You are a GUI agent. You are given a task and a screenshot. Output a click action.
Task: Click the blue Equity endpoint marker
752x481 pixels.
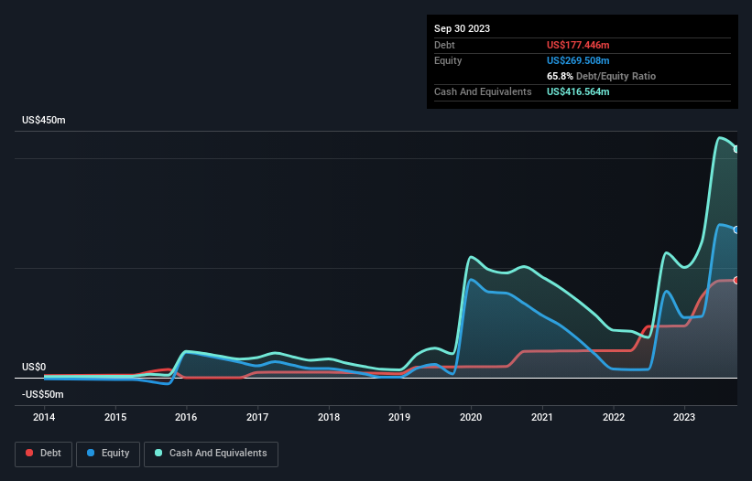736,230
